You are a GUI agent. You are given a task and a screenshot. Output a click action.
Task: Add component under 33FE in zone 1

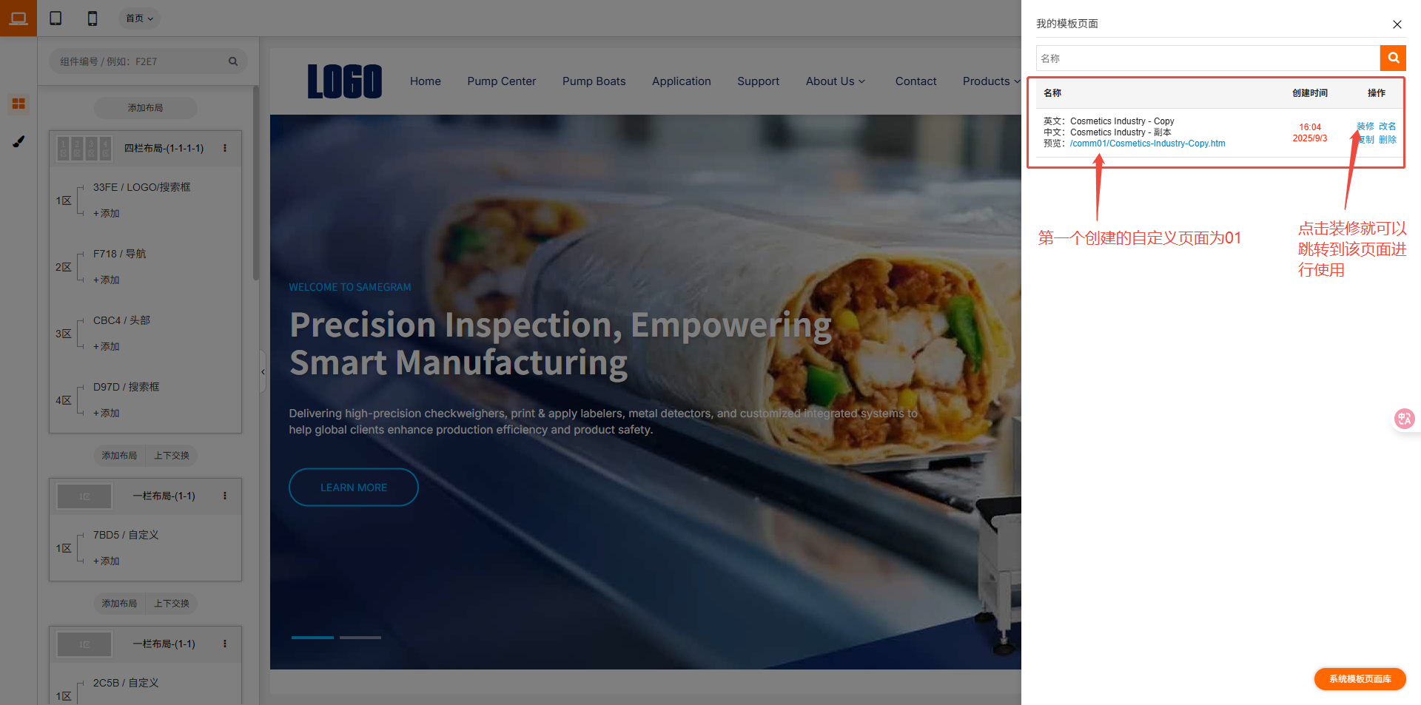pyautogui.click(x=107, y=213)
